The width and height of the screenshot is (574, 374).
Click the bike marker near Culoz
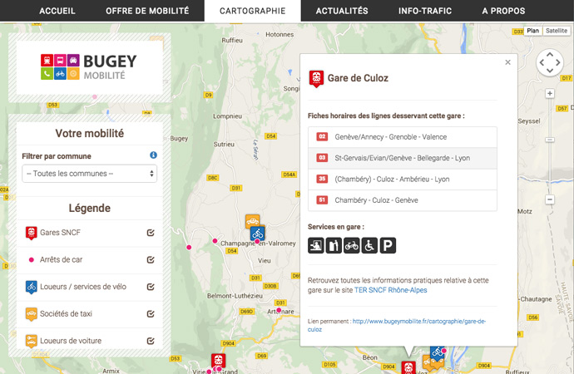point(437,352)
